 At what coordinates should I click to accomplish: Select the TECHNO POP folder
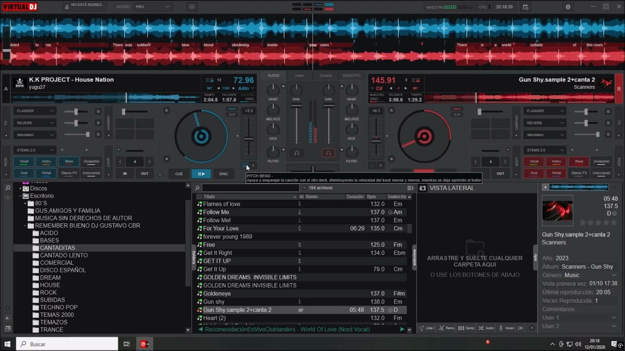tap(59, 307)
